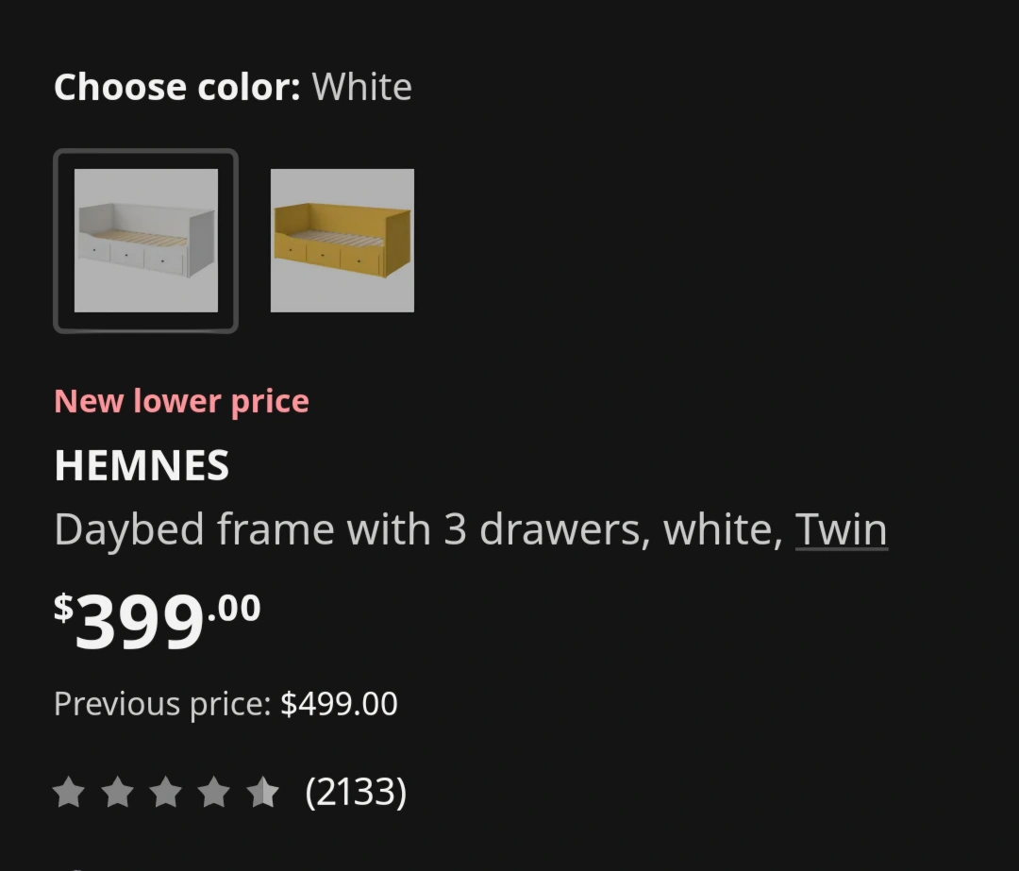Viewport: 1019px width, 871px height.
Task: Click the second rating star
Action: [x=118, y=793]
